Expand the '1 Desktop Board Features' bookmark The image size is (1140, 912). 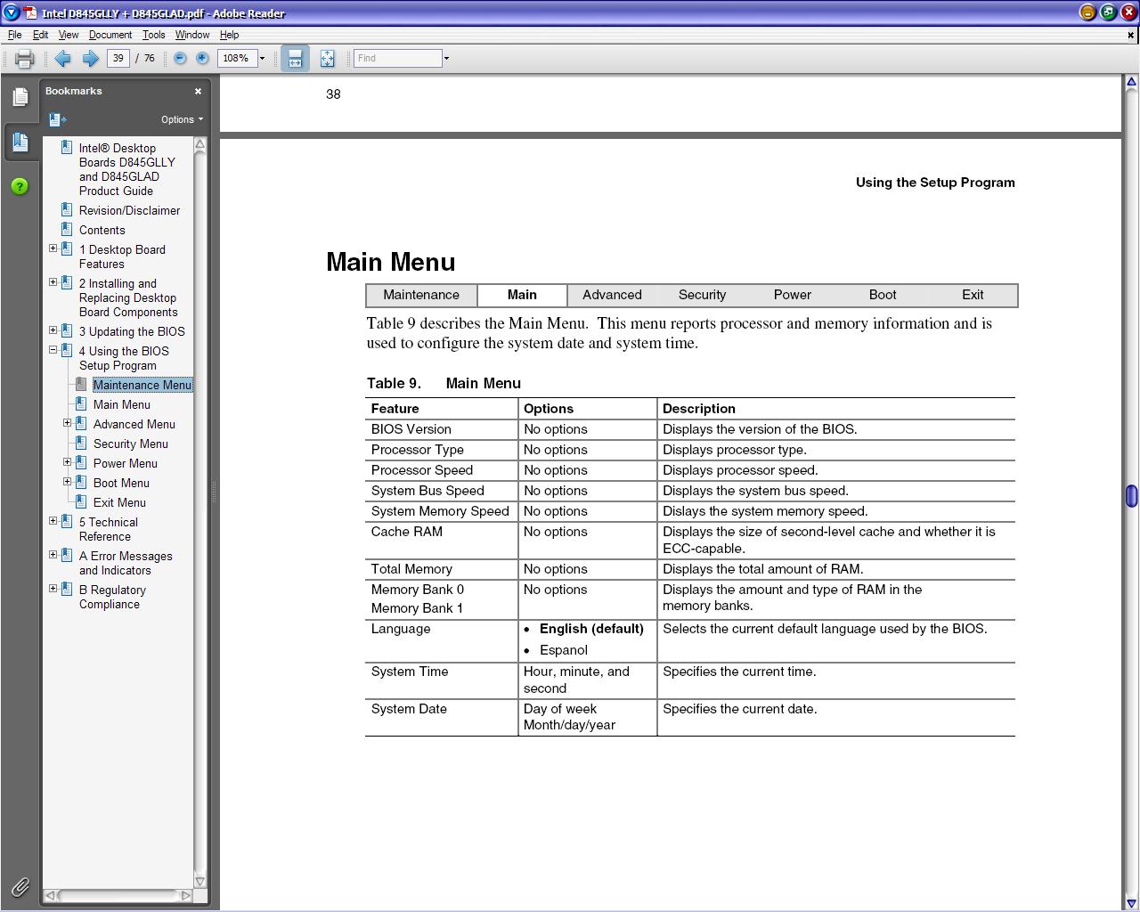(53, 248)
